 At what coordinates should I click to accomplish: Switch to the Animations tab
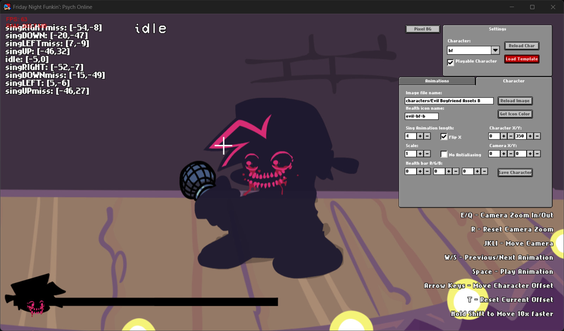(x=437, y=81)
